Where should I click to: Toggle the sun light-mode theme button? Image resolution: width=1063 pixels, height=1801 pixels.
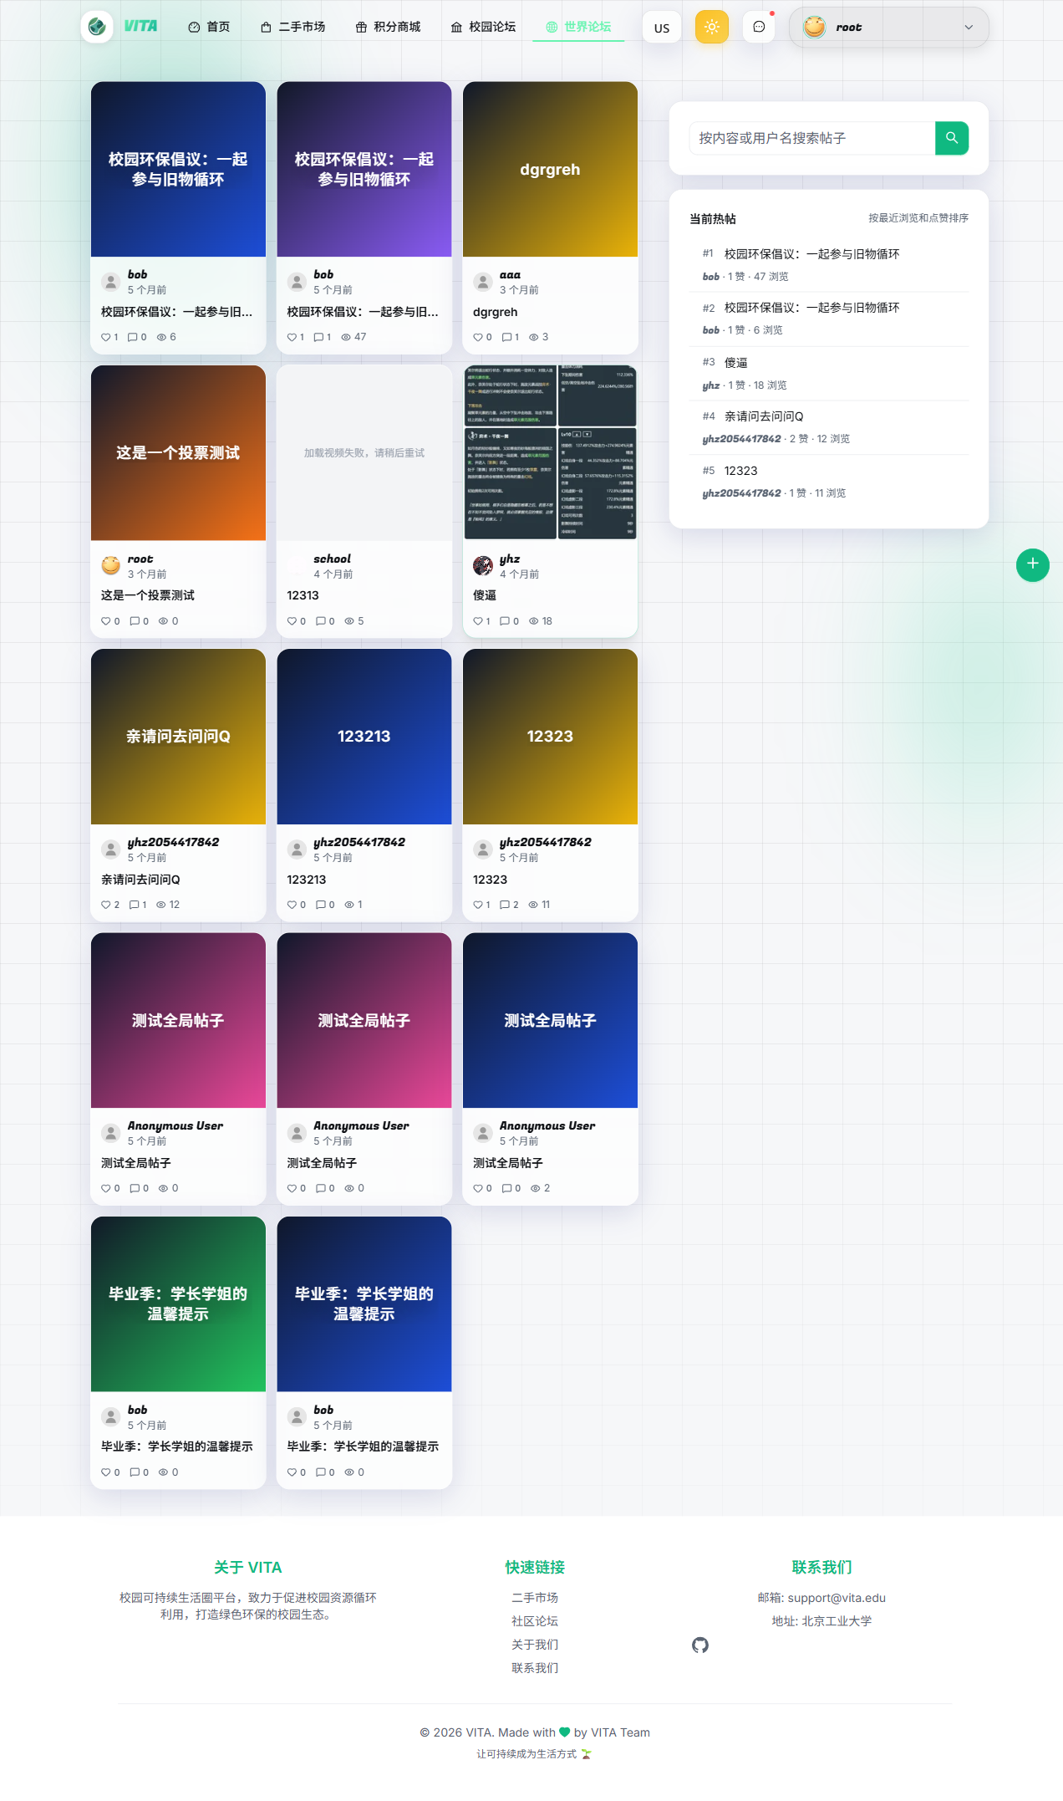pyautogui.click(x=712, y=27)
